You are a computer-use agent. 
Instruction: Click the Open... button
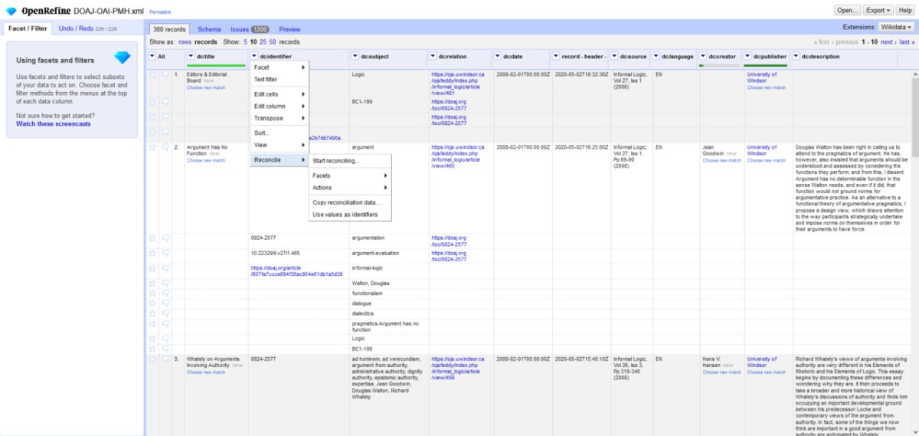[x=847, y=11]
